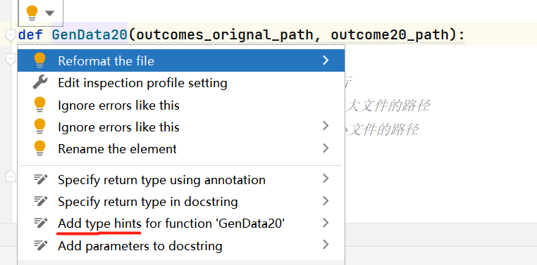Click the intention lightbulb icon above the code
The width and height of the screenshot is (537, 265).
[32, 13]
